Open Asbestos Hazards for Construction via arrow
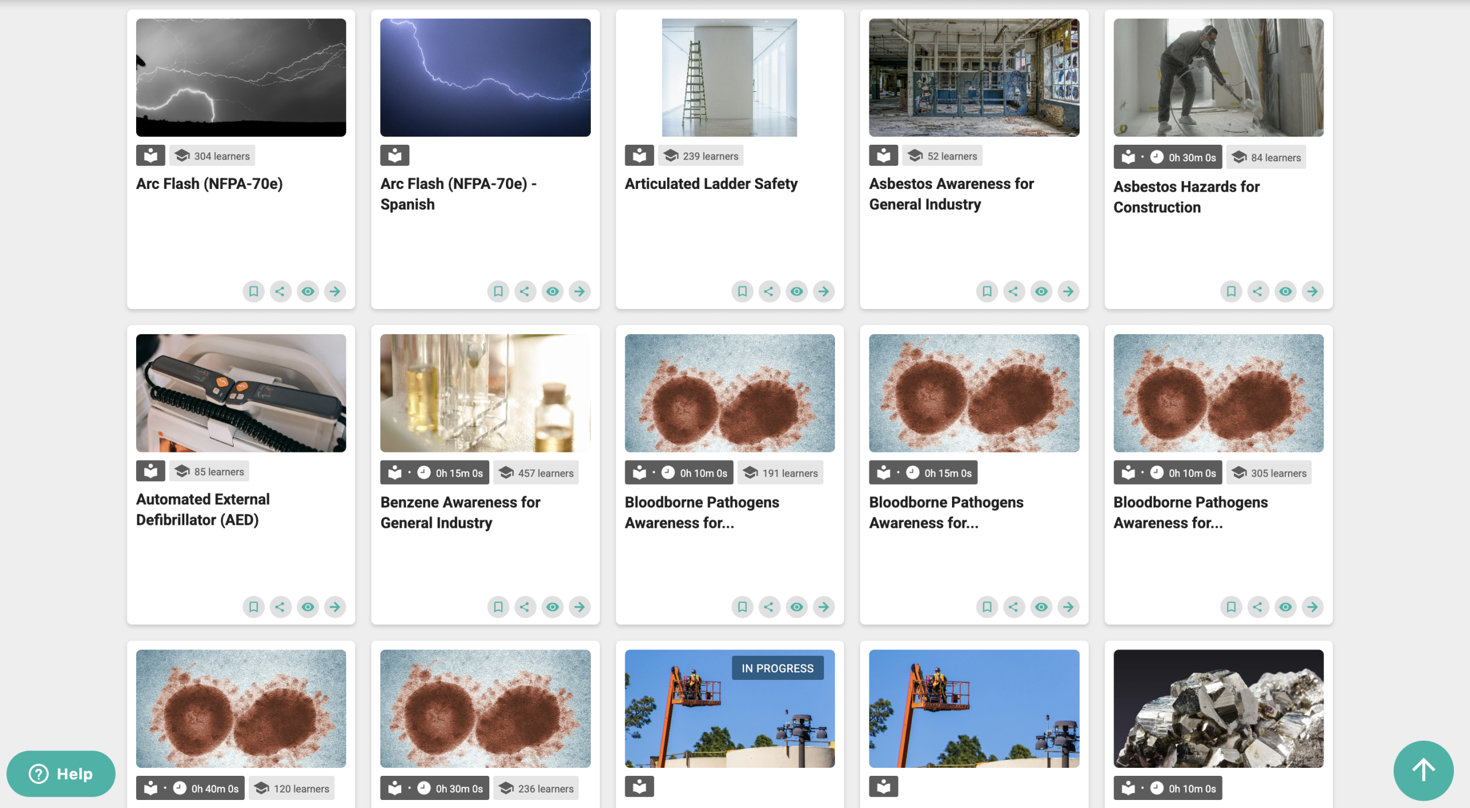The width and height of the screenshot is (1470, 808). (x=1313, y=291)
